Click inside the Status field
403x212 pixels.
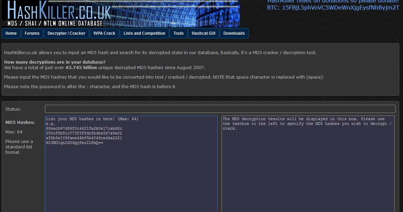pos(220,109)
